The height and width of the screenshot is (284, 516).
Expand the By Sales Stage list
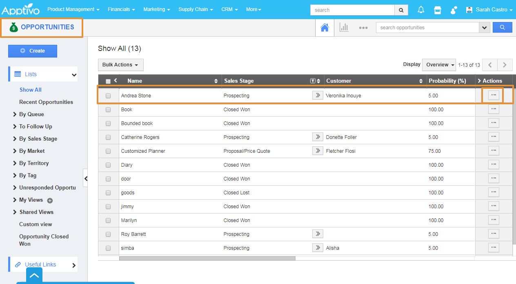tap(38, 139)
